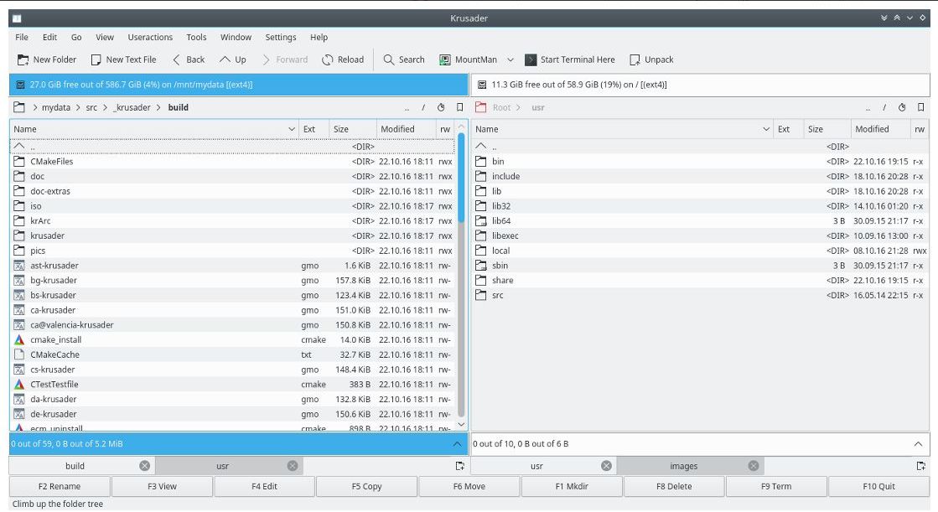
Task: Expand the MountMan dropdown arrow
Action: [510, 59]
